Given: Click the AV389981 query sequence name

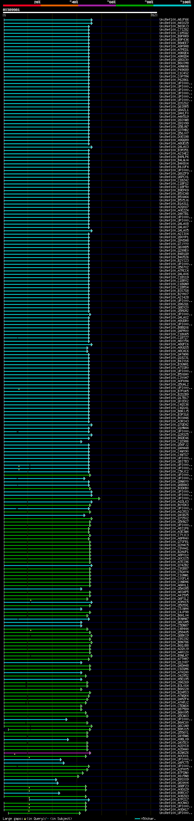Looking at the screenshot, I should tap(11, 10).
